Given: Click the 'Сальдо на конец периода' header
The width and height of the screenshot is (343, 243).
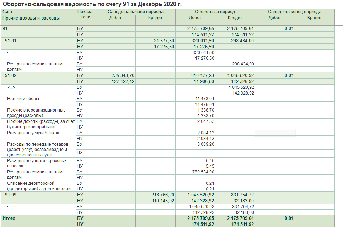Looking at the screenshot, I should coord(295,12).
